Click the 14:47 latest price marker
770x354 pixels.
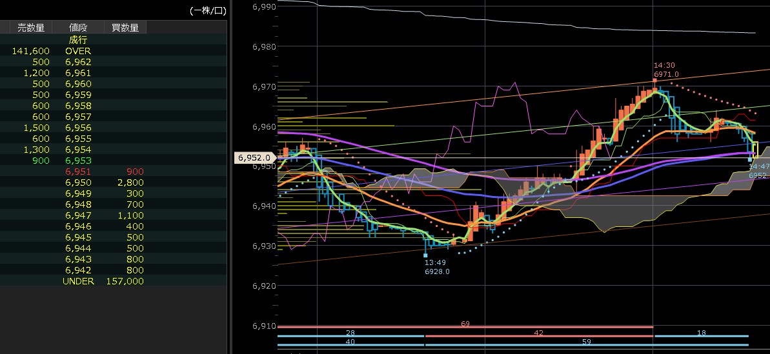pos(757,170)
